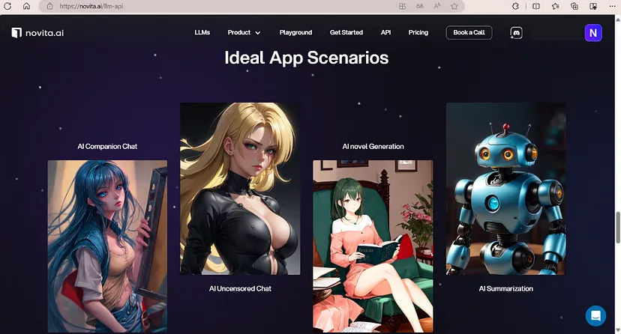Viewport: 621px width, 334px height.
Task: Open the LLMs nav item
Action: point(202,32)
